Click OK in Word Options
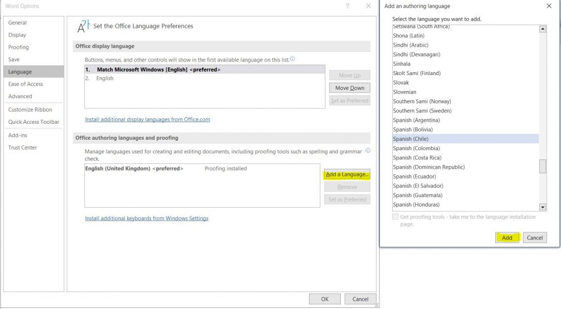 coord(324,299)
